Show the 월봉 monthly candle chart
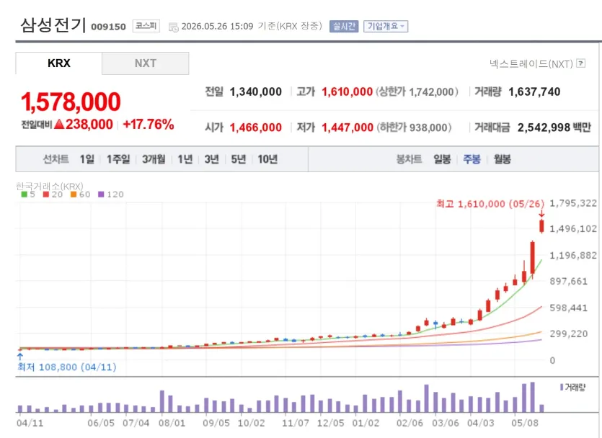 (x=503, y=158)
